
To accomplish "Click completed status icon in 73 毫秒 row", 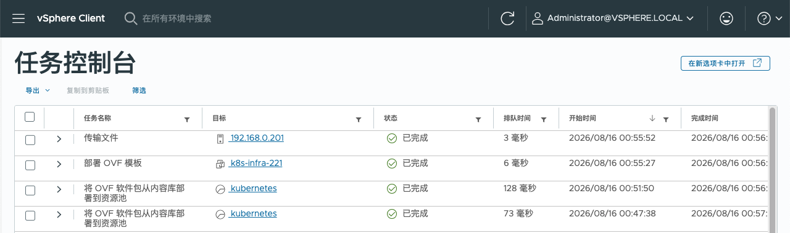I will click(392, 214).
